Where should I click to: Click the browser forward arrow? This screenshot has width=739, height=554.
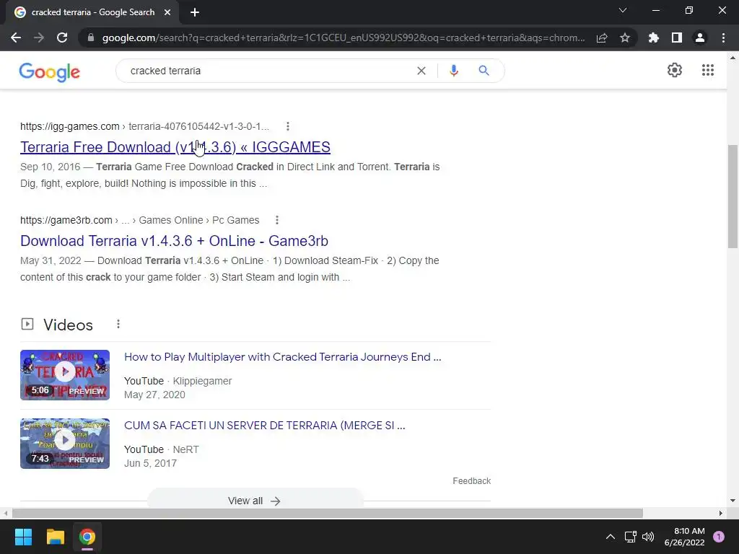tap(39, 38)
